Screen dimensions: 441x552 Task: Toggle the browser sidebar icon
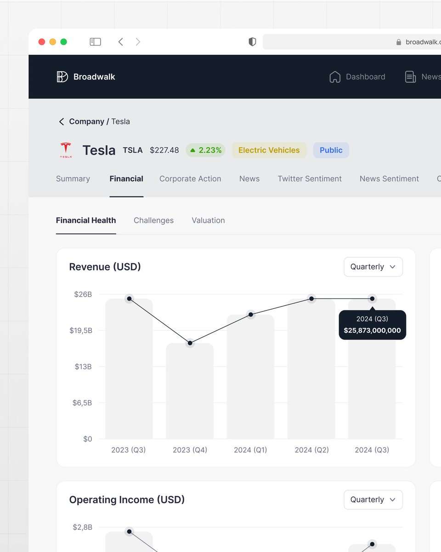95,42
